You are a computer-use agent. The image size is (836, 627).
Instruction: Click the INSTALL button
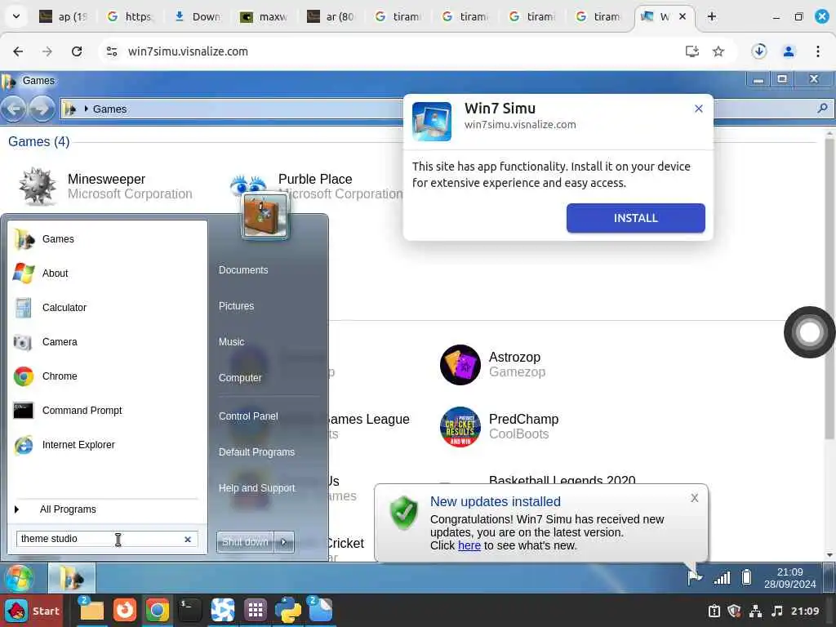[635, 218]
